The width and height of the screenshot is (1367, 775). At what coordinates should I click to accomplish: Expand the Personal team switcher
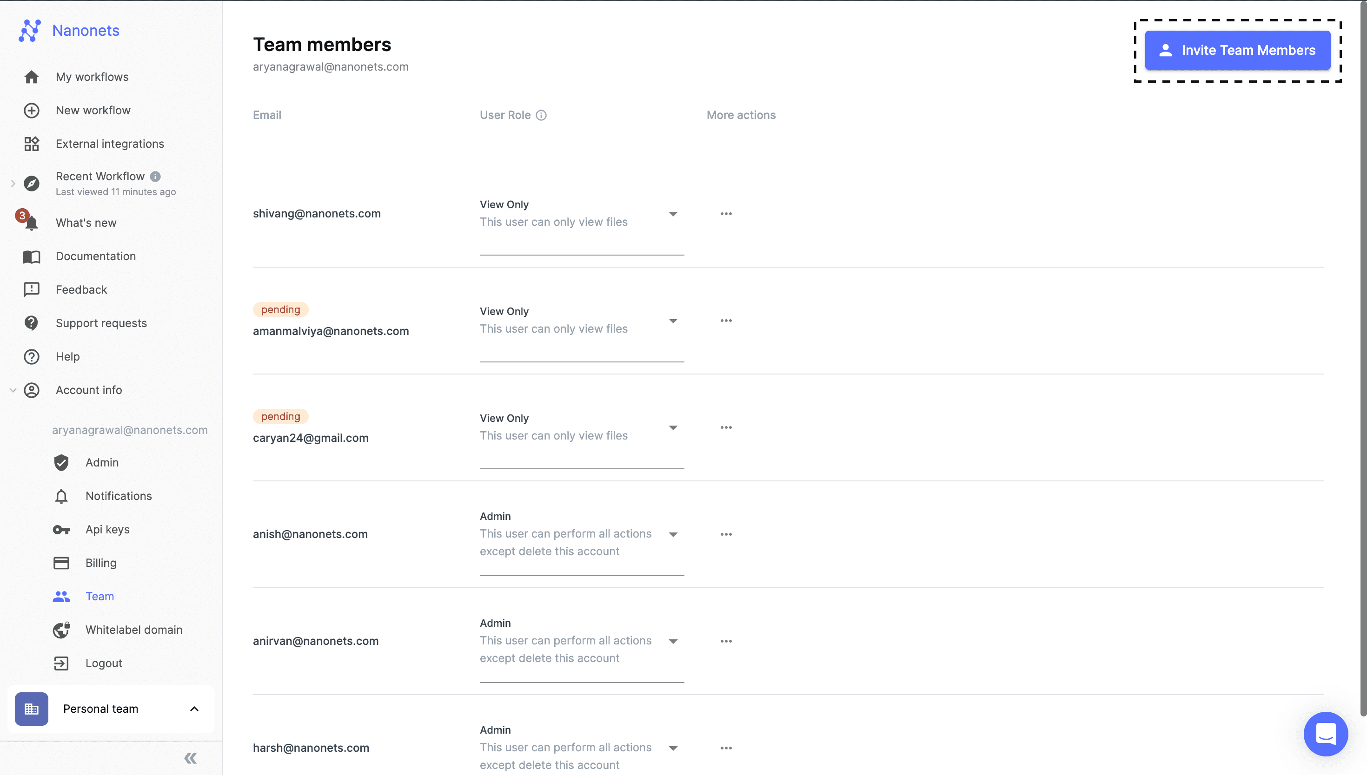pyautogui.click(x=111, y=709)
